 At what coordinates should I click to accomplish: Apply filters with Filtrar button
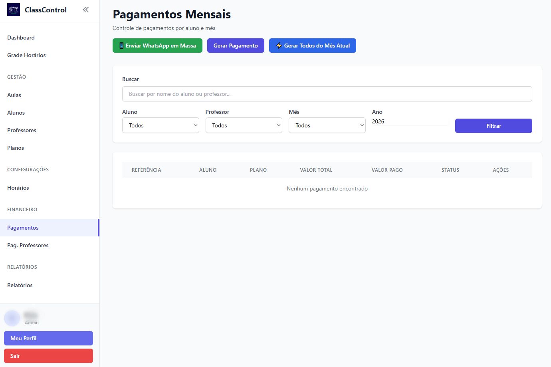(x=494, y=126)
